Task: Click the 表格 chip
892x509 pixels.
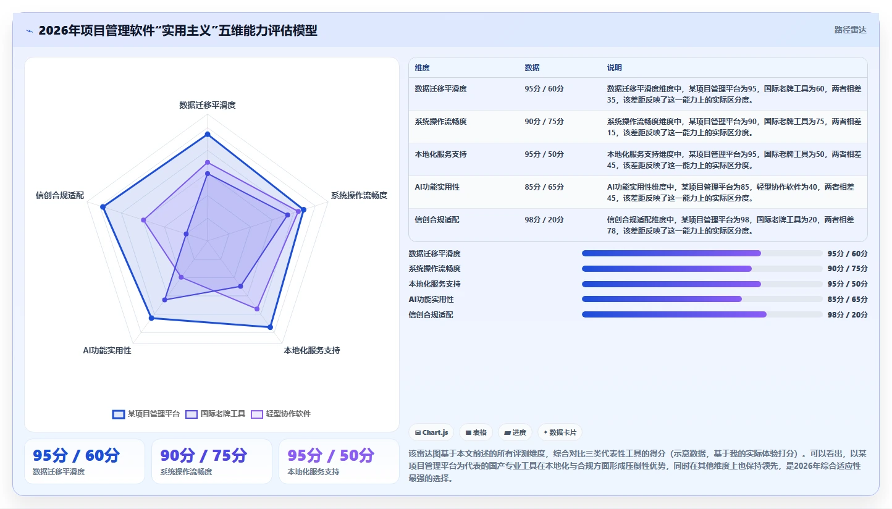Action: click(x=476, y=432)
